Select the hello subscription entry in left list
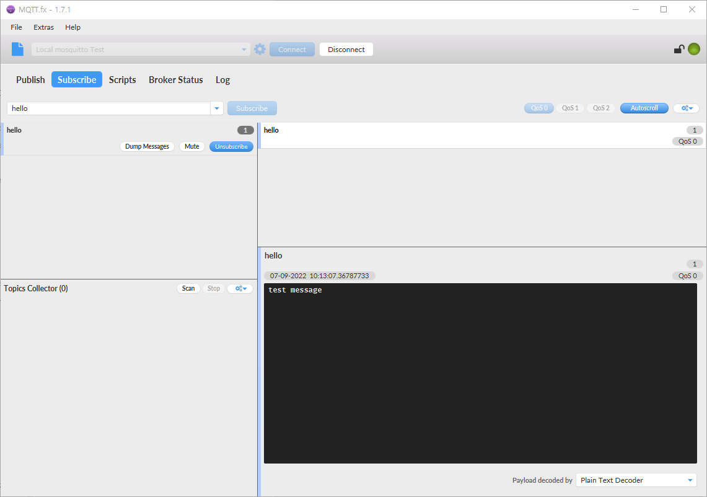Image resolution: width=707 pixels, height=497 pixels. pyautogui.click(x=129, y=139)
